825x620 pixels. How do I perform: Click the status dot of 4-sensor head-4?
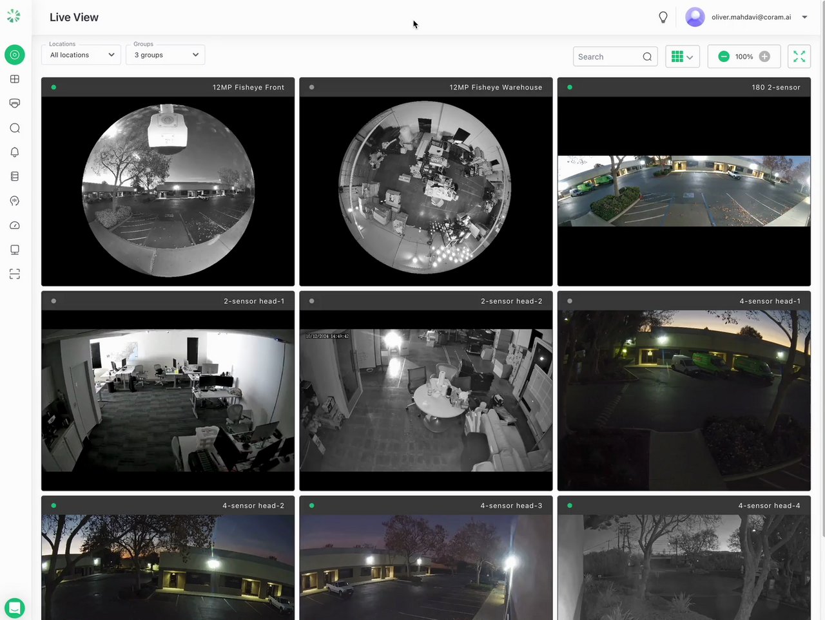pyautogui.click(x=570, y=505)
